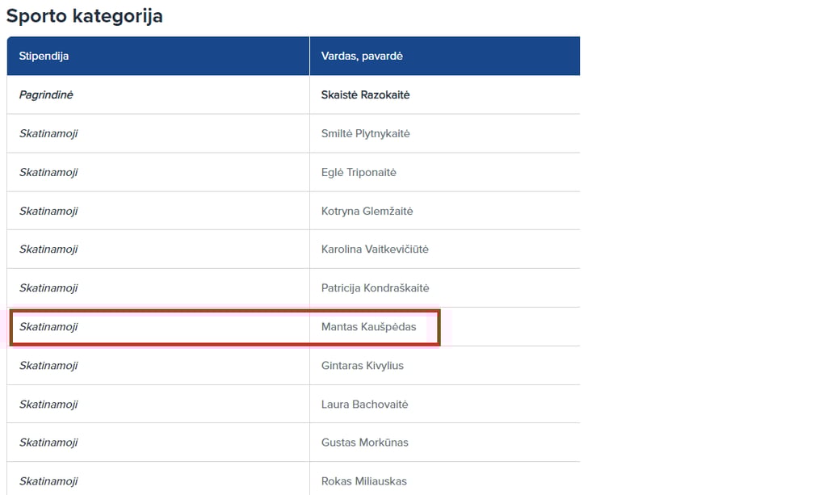This screenshot has height=495, width=827.
Task: Click 'Skatinamoji' in Smiltė Plytnykaitė's row
Action: pos(48,134)
